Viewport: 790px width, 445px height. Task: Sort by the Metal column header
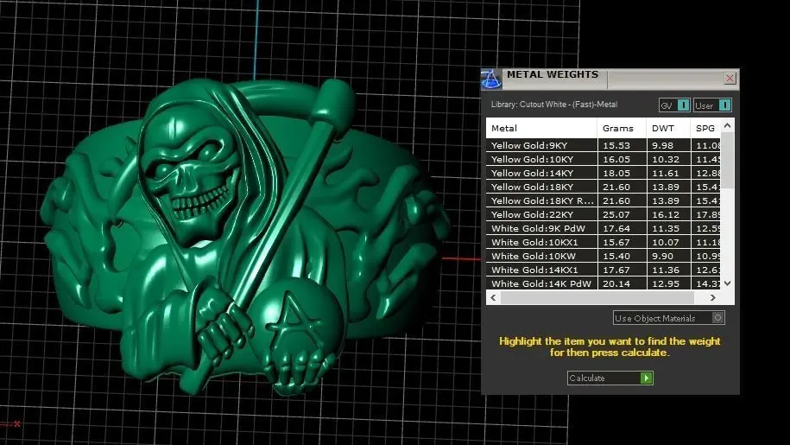tap(541, 128)
